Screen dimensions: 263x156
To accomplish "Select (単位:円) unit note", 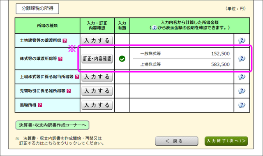I will 235,9.
